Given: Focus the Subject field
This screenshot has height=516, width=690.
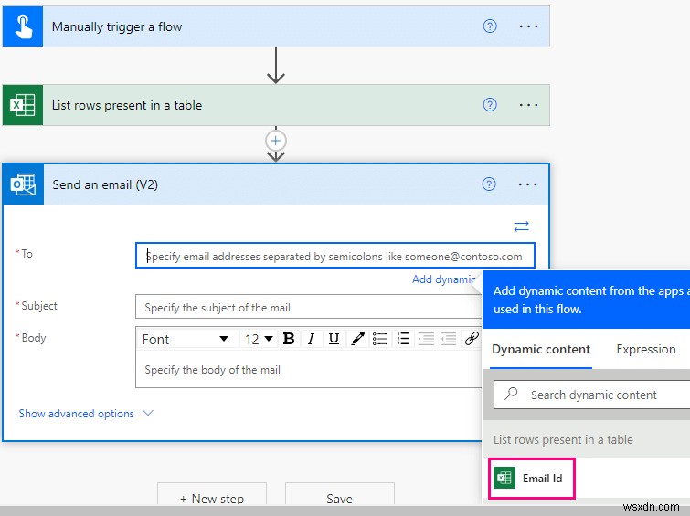Looking at the screenshot, I should click(x=309, y=307).
